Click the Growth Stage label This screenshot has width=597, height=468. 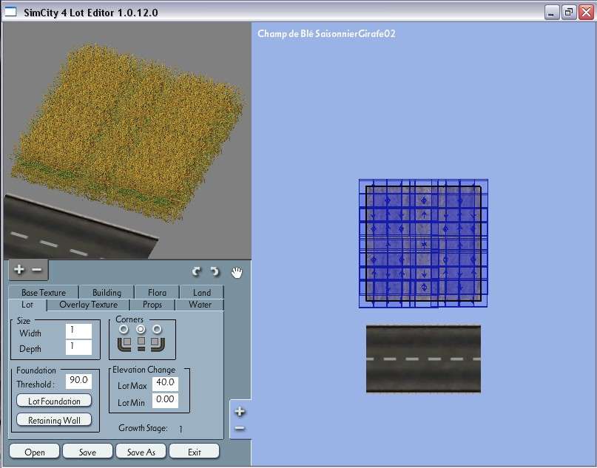point(143,428)
